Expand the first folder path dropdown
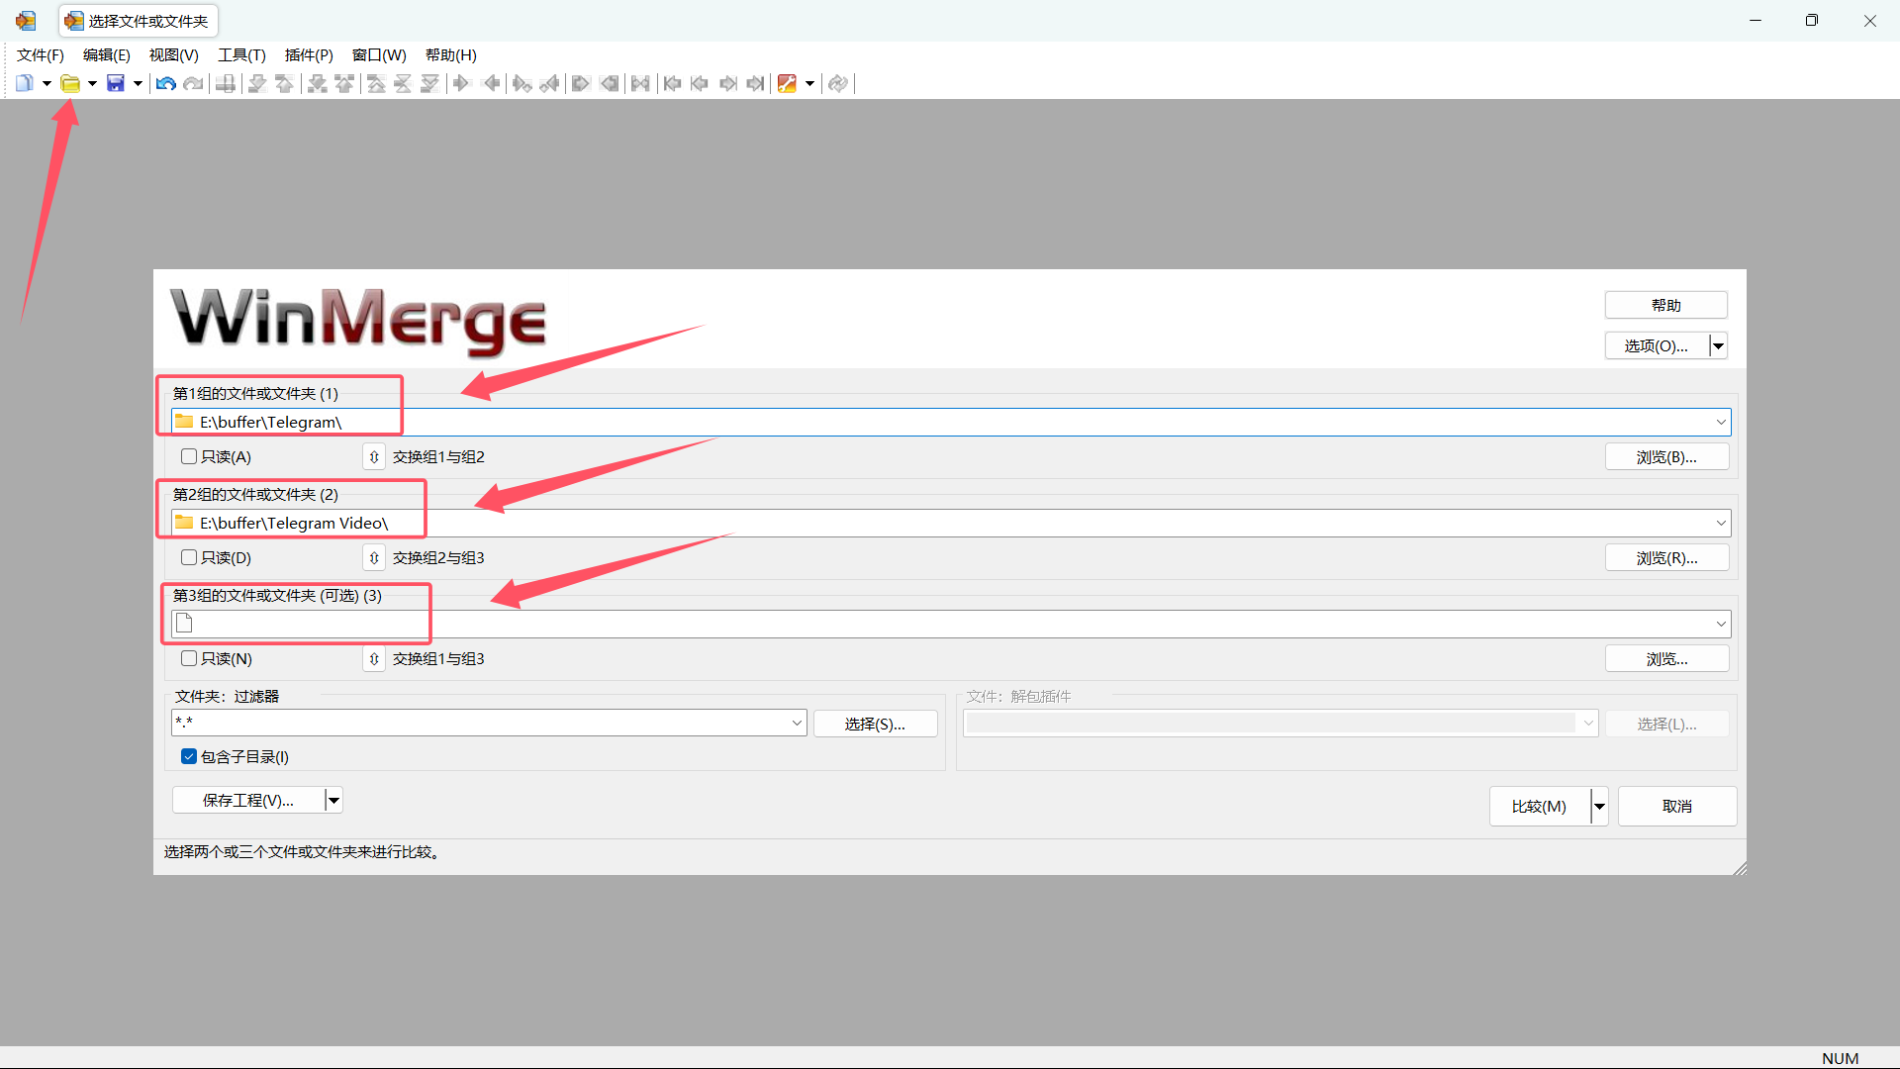The height and width of the screenshot is (1069, 1900). coord(1721,422)
